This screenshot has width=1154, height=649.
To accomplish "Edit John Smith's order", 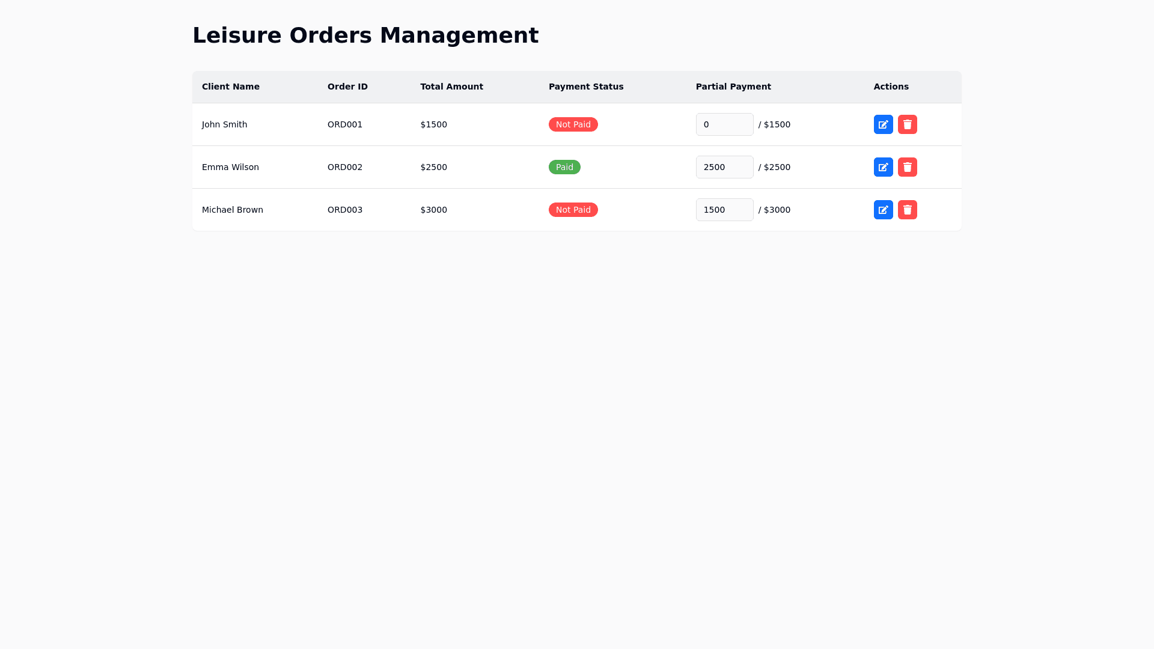I will coord(883,124).
